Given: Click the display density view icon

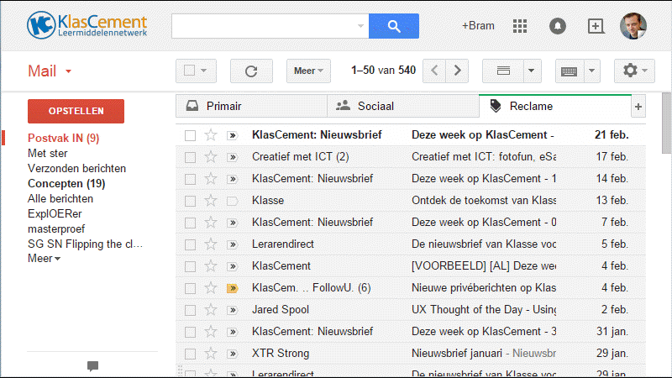Looking at the screenshot, I should point(503,71).
